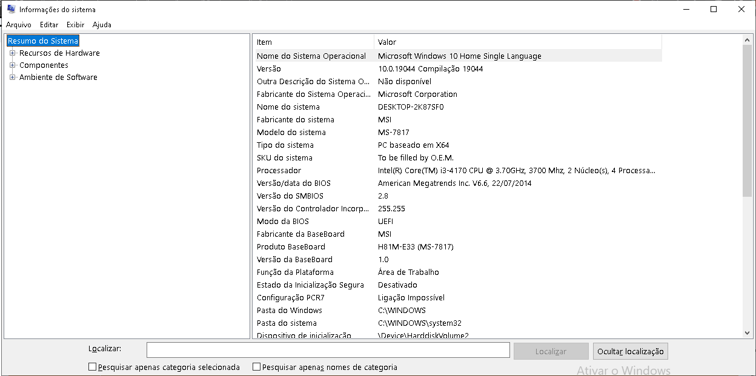Click the American Megatrends BIOS value
756x376 pixels.
coord(455,183)
